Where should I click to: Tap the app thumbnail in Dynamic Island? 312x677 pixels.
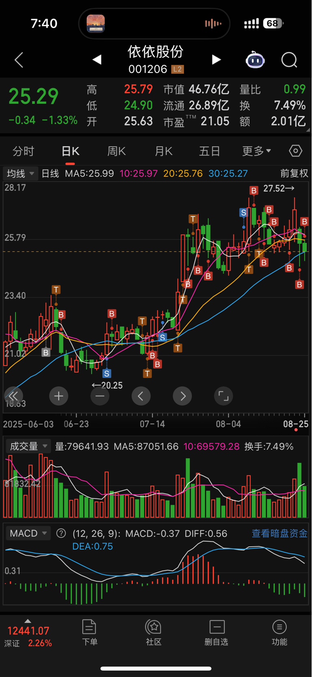96,24
